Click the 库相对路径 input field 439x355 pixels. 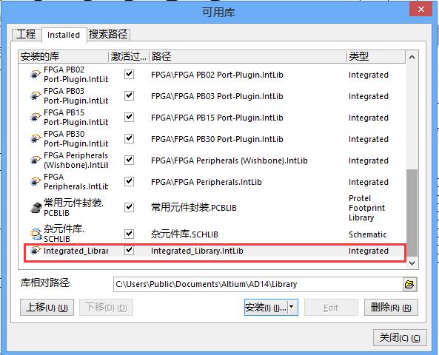click(x=258, y=284)
